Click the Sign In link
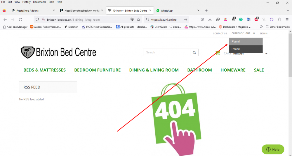Viewport: 292px width, 156px height. click(x=263, y=33)
